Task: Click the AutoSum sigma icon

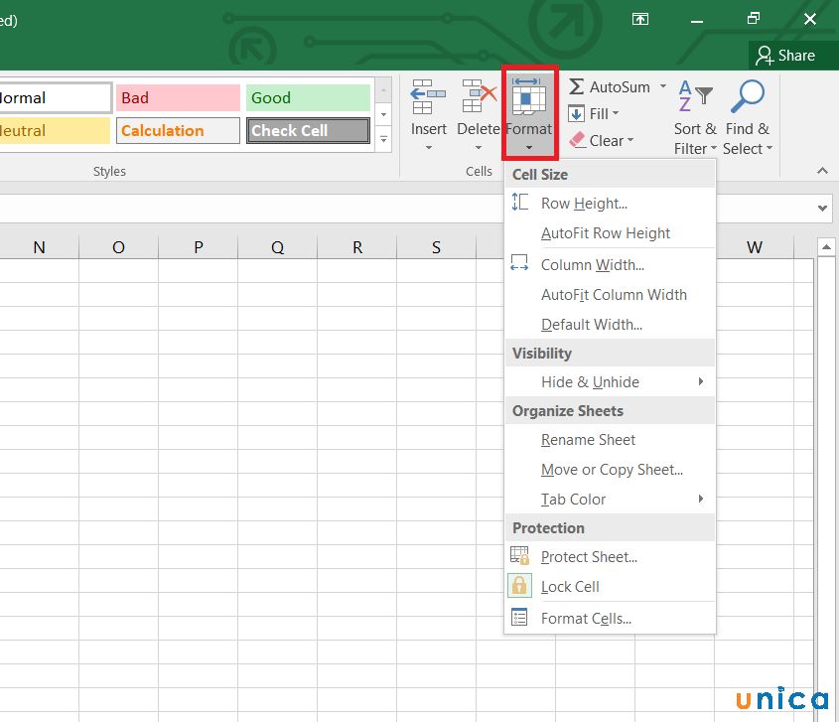Action: [576, 87]
